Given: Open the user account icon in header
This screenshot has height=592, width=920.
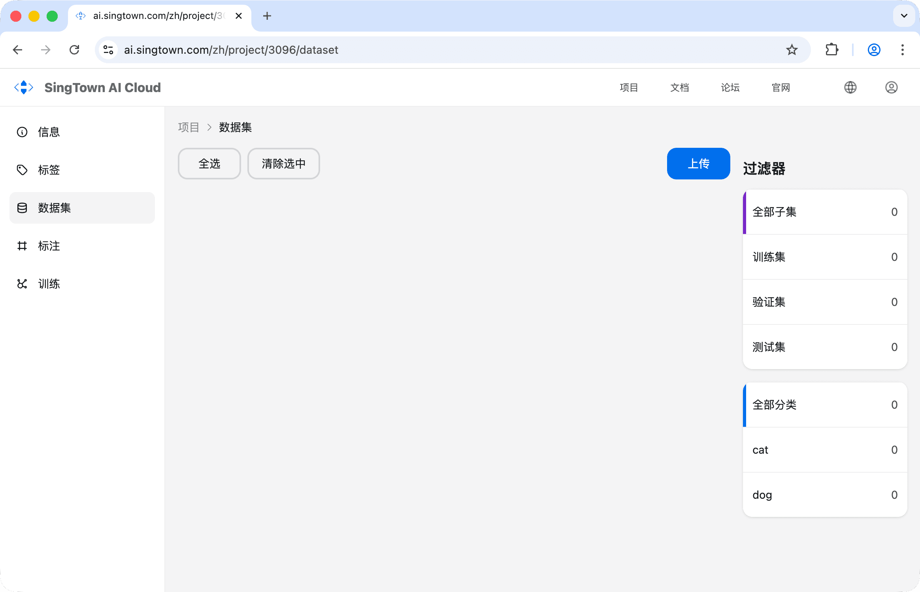Looking at the screenshot, I should (x=891, y=87).
